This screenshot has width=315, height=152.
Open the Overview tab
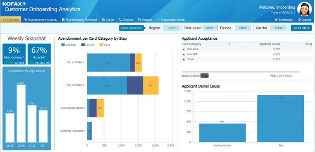[11, 20]
